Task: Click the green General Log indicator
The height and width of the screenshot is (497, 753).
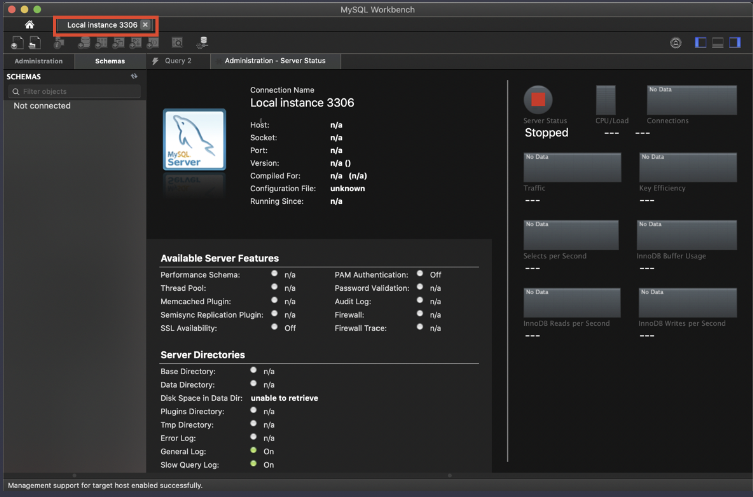Action: tap(253, 450)
